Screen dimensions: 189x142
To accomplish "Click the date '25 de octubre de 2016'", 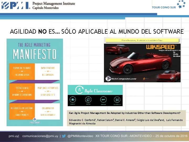I will (171, 136).
